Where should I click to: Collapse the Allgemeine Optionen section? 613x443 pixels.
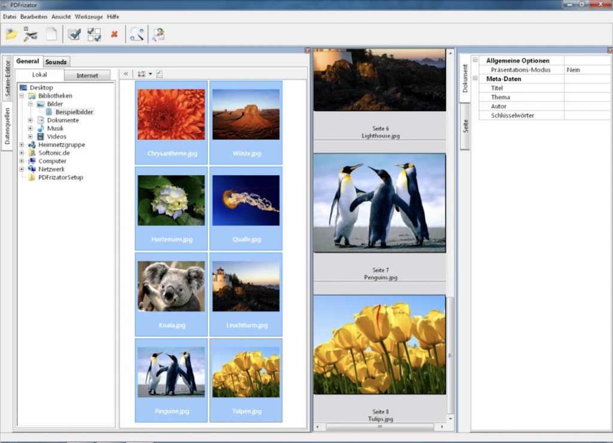click(x=476, y=60)
